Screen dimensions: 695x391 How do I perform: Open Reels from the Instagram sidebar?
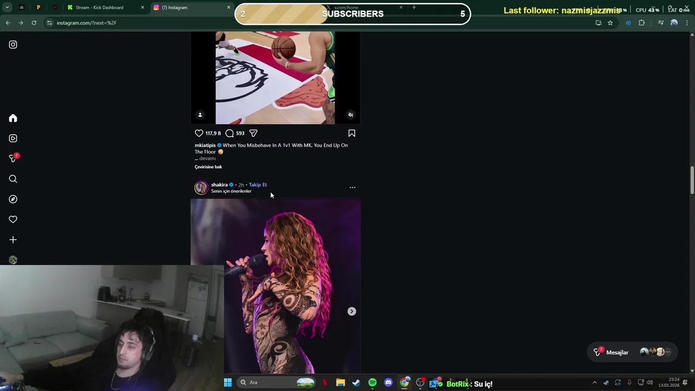13,138
